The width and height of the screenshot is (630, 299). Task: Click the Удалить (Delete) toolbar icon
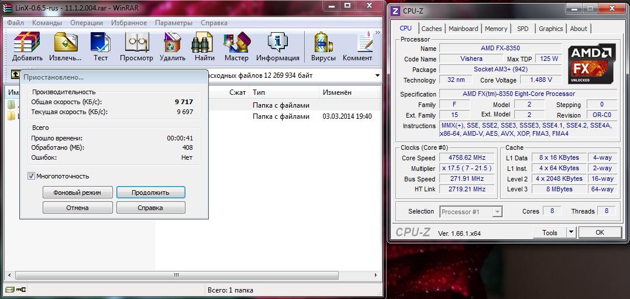173,47
